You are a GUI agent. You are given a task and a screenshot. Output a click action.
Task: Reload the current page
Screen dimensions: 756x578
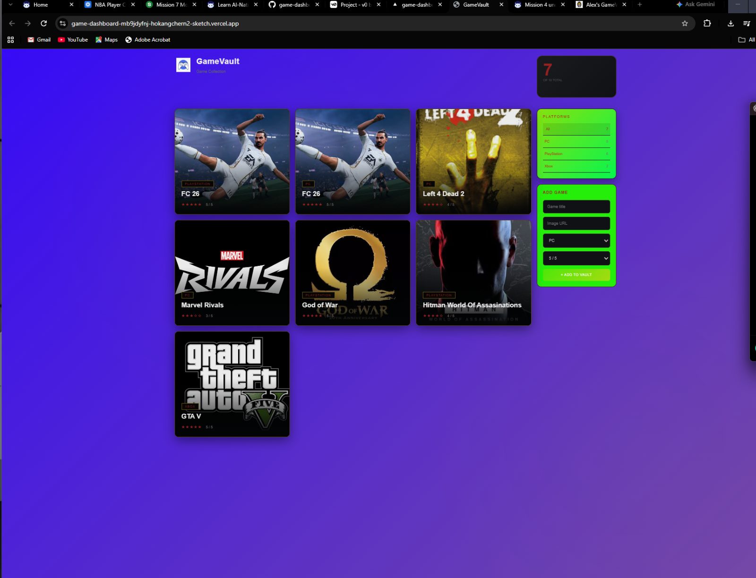[x=44, y=23]
